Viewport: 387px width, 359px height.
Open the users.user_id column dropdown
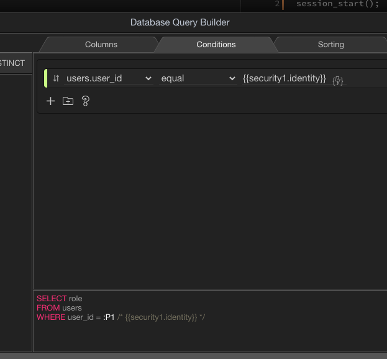click(109, 79)
